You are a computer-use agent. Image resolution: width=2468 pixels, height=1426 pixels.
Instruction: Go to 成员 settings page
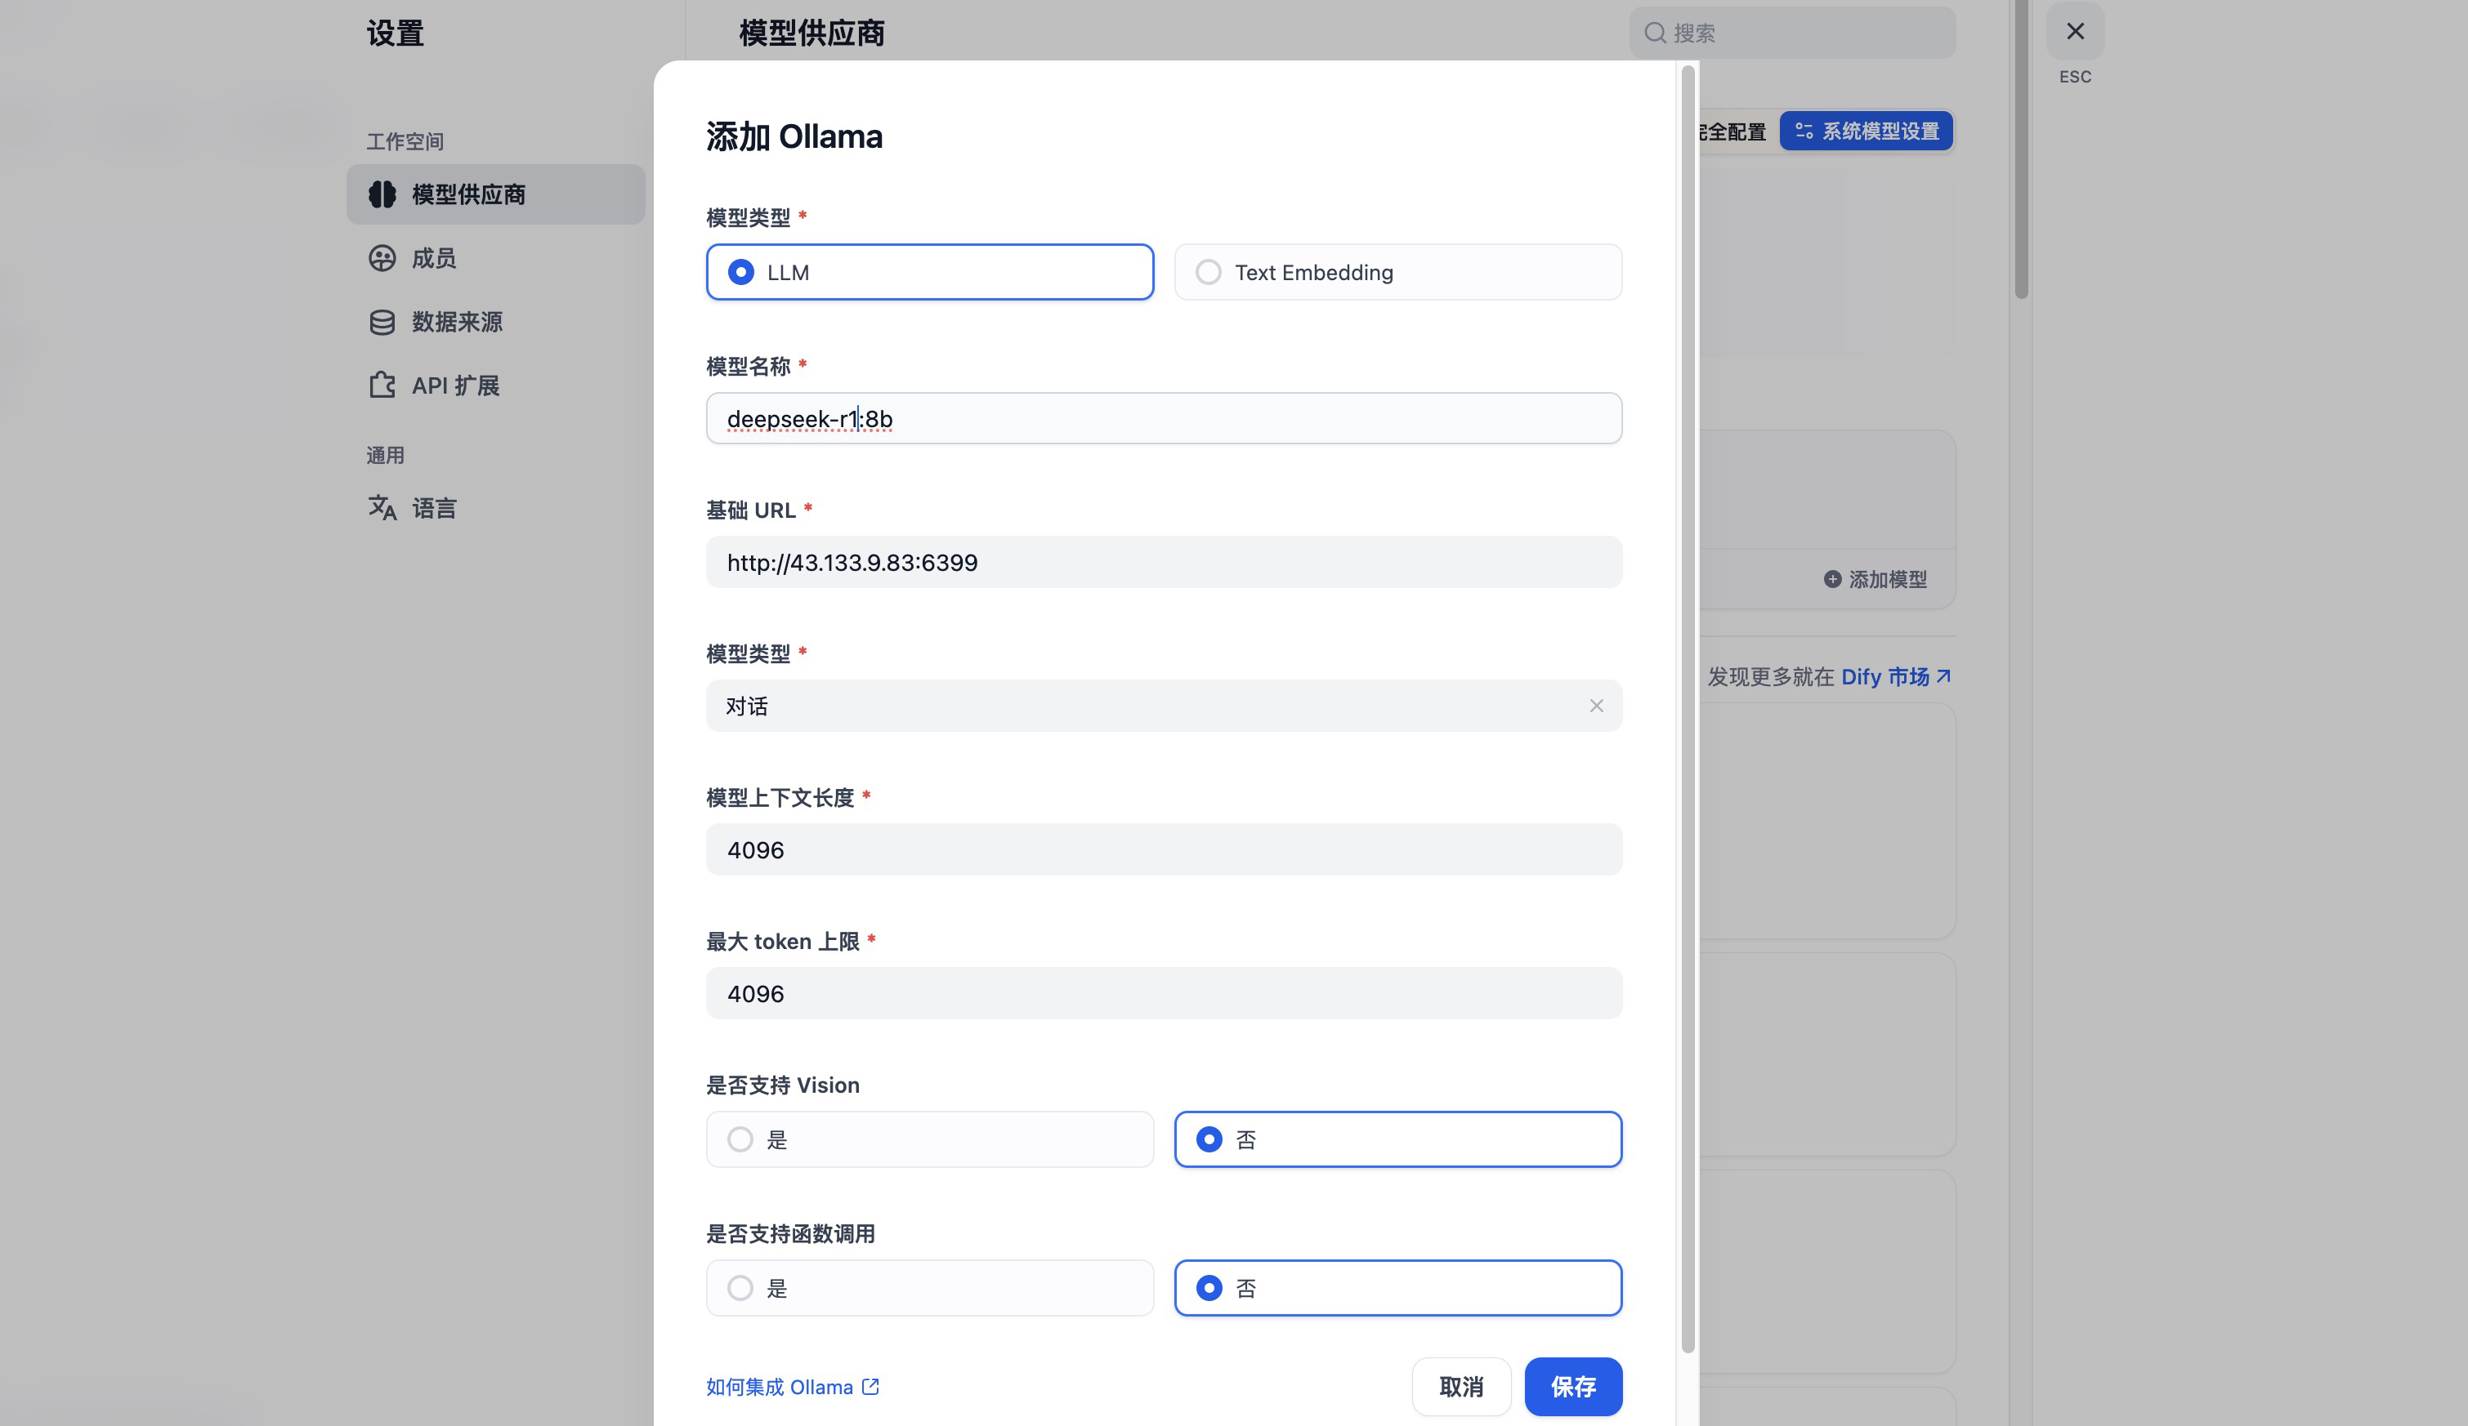pyautogui.click(x=434, y=258)
